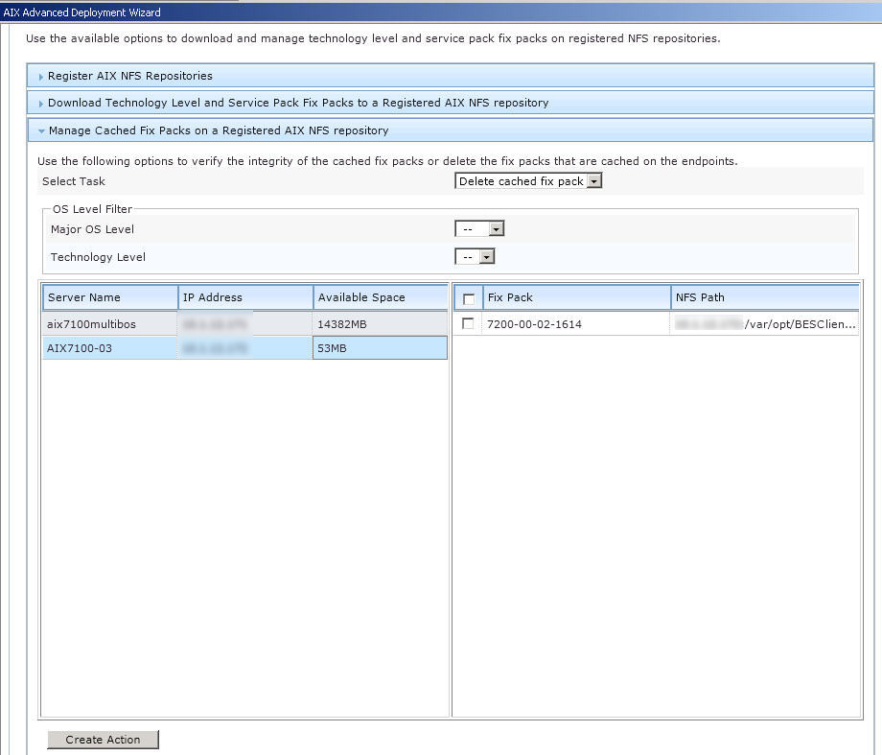This screenshot has height=755, width=882.
Task: Collapse Manage Cached Fix Packs section
Action: tap(450, 130)
